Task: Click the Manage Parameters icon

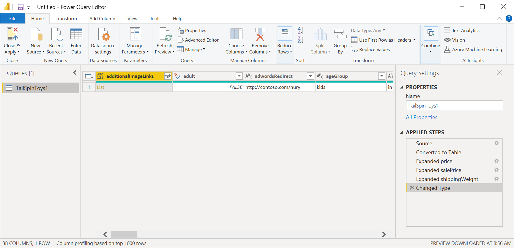Action: click(135, 34)
